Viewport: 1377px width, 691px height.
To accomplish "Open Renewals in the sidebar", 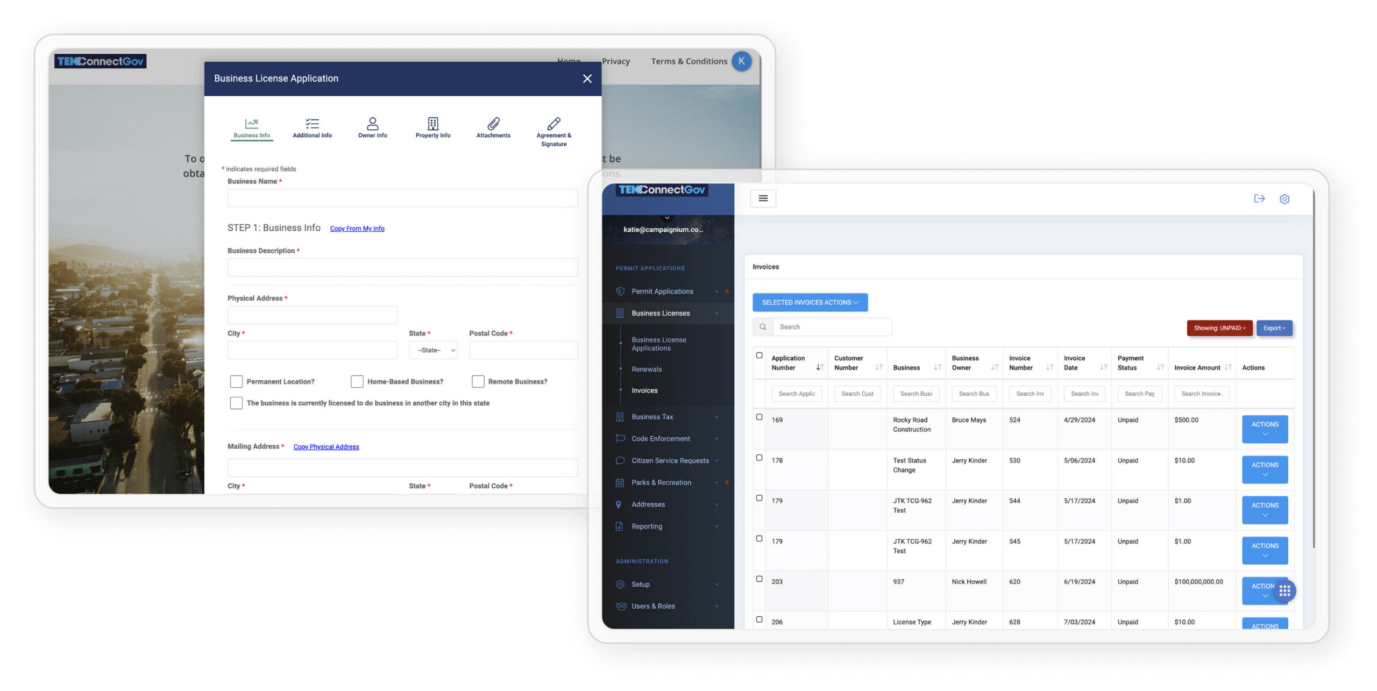I will click(x=647, y=369).
